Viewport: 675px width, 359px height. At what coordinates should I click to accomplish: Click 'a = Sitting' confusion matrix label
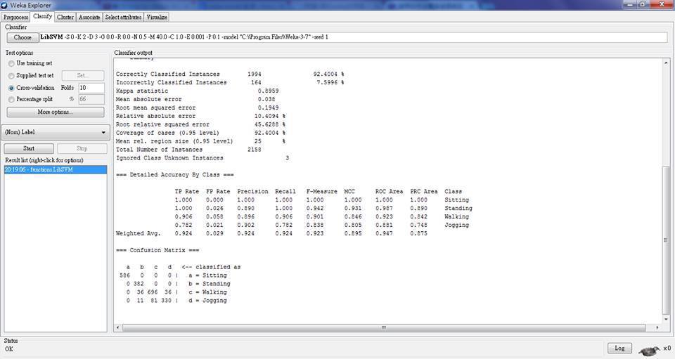pyautogui.click(x=207, y=275)
